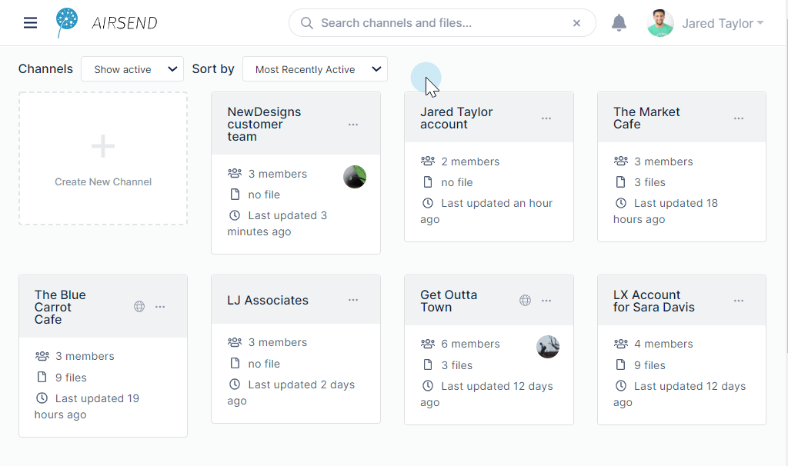Open the Show active filter dropdown

132,69
